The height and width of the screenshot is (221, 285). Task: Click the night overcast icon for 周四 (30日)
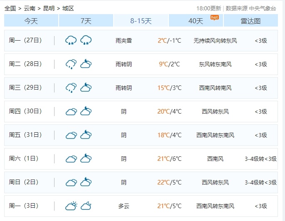coord(86,111)
